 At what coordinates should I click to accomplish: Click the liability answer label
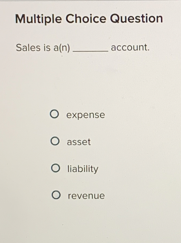click(x=82, y=169)
